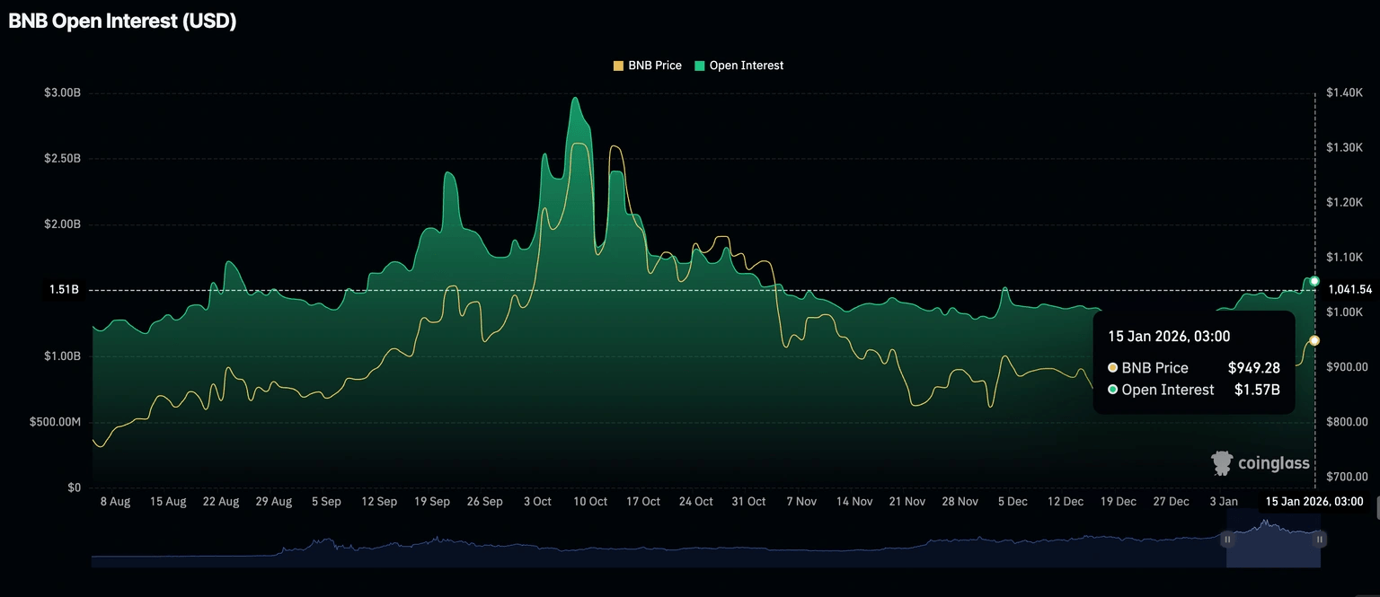Image resolution: width=1380 pixels, height=597 pixels.
Task: Select the BNB Open Interest (USD) chart title
Action: [x=121, y=20]
